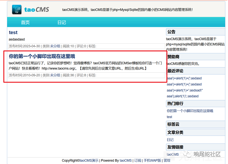Open 你的第一个小脚印出现在这里哦 in 热门排行
Screen dimensions: 228x164
(x=190, y=111)
